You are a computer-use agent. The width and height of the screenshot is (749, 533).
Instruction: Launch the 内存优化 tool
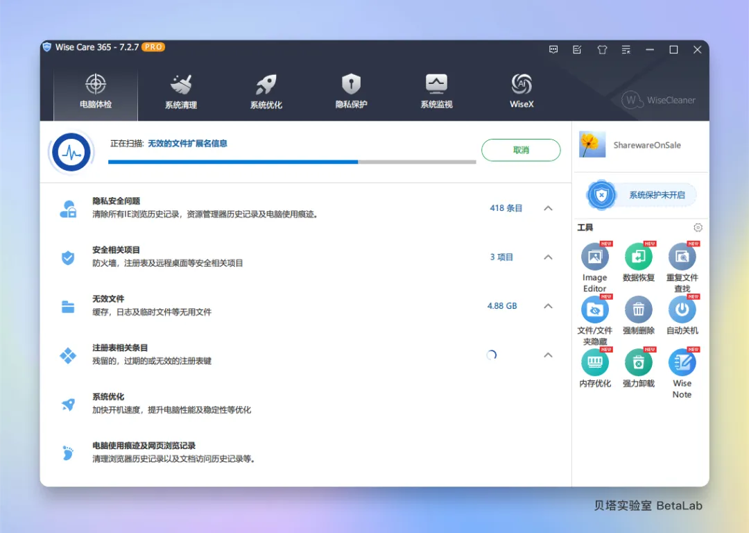[x=595, y=363]
